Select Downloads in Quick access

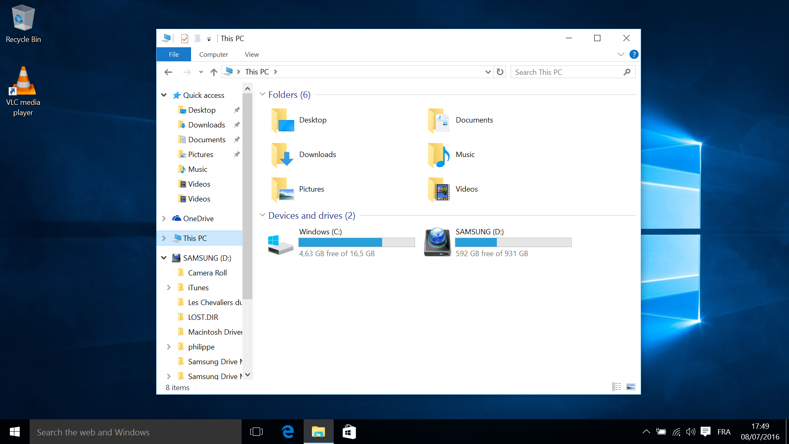(x=207, y=125)
